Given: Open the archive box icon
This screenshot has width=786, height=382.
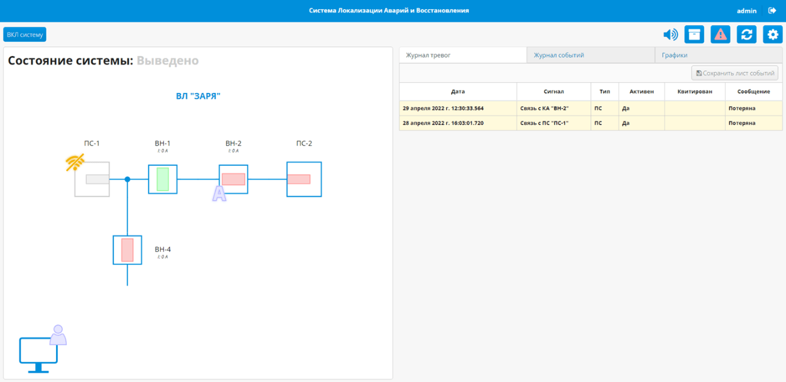Looking at the screenshot, I should pyautogui.click(x=694, y=34).
